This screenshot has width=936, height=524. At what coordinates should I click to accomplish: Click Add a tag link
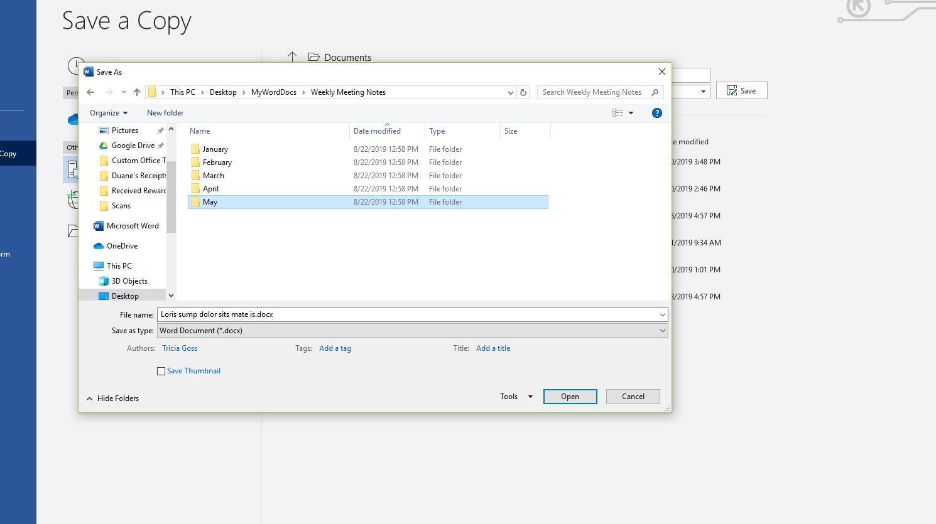pos(335,348)
